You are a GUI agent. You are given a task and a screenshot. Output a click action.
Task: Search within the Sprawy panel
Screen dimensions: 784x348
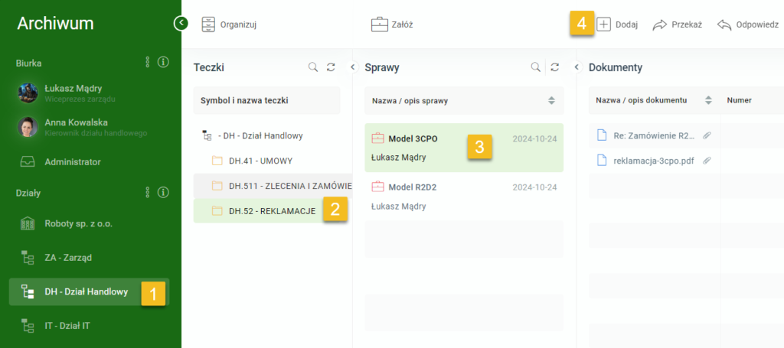pyautogui.click(x=535, y=67)
